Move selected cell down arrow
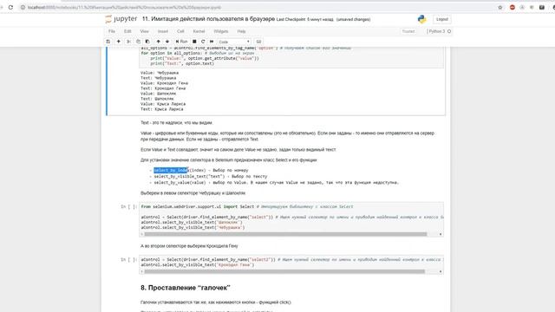Viewport: 555px width, 312px height. click(167, 42)
